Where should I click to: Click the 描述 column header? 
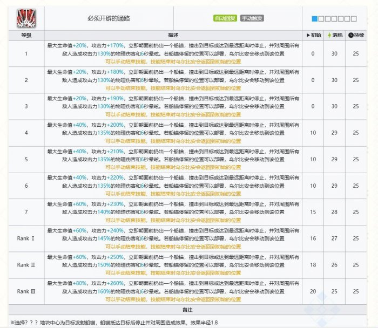coord(173,35)
